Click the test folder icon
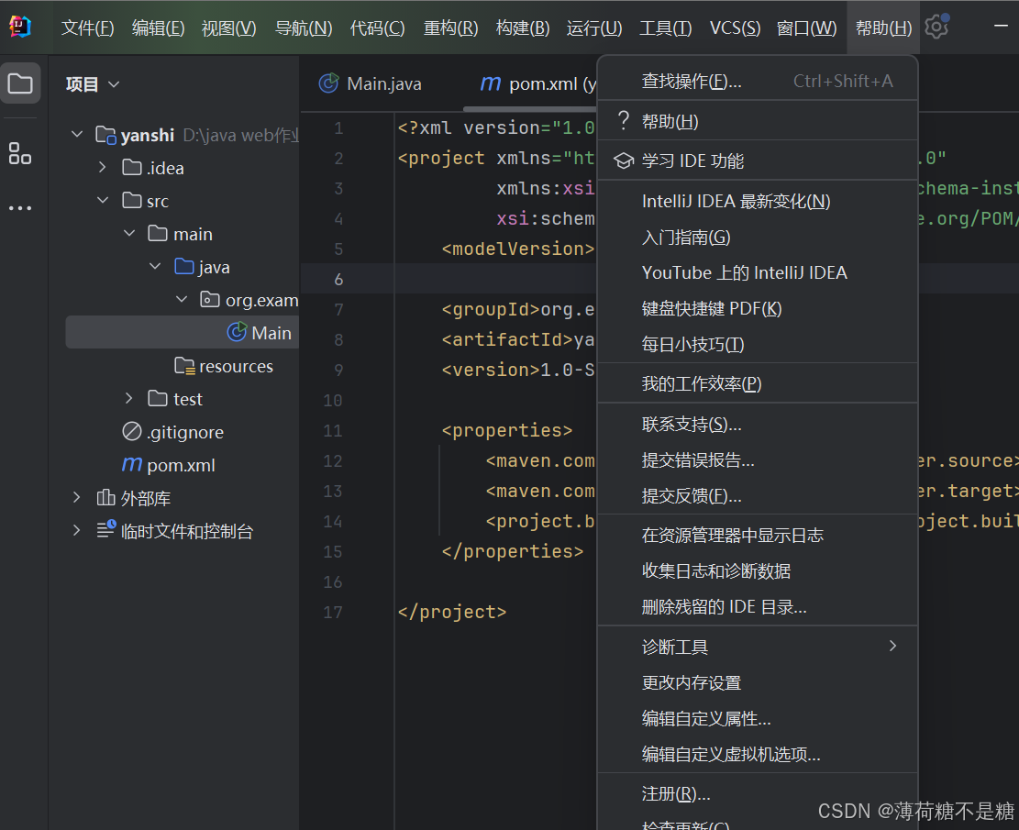Viewport: 1019px width, 830px height. pyautogui.click(x=158, y=398)
